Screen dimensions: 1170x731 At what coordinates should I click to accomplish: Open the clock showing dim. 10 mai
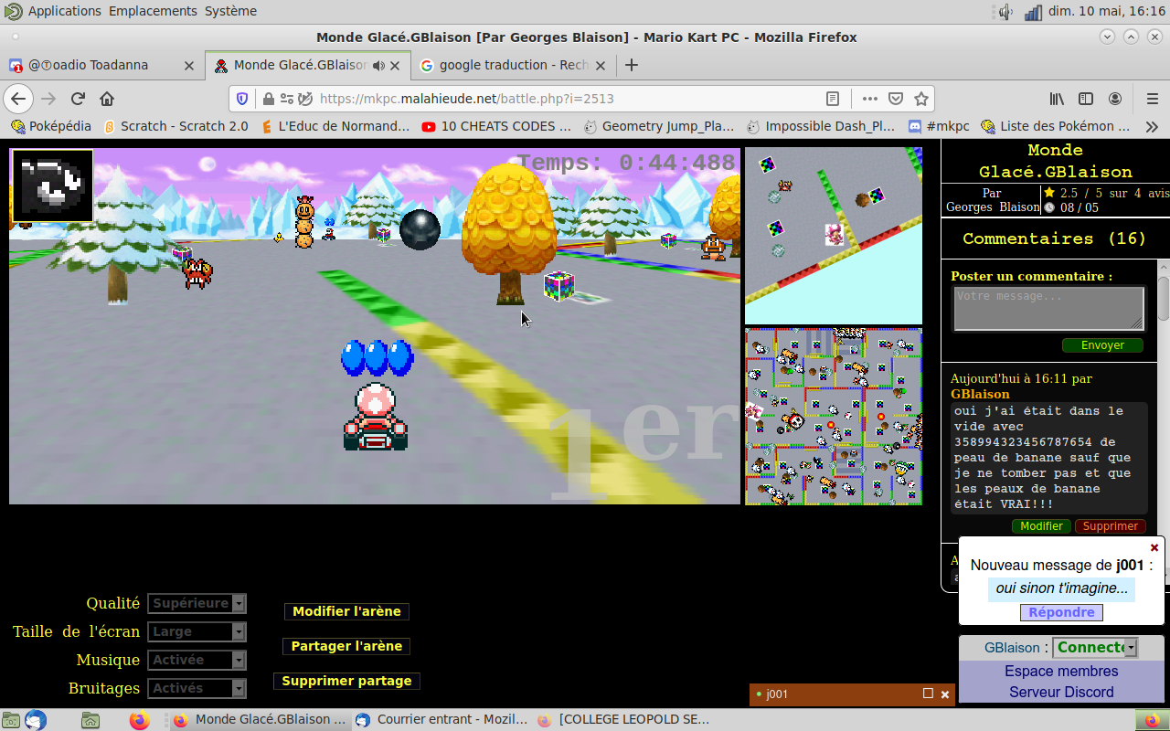click(1107, 12)
